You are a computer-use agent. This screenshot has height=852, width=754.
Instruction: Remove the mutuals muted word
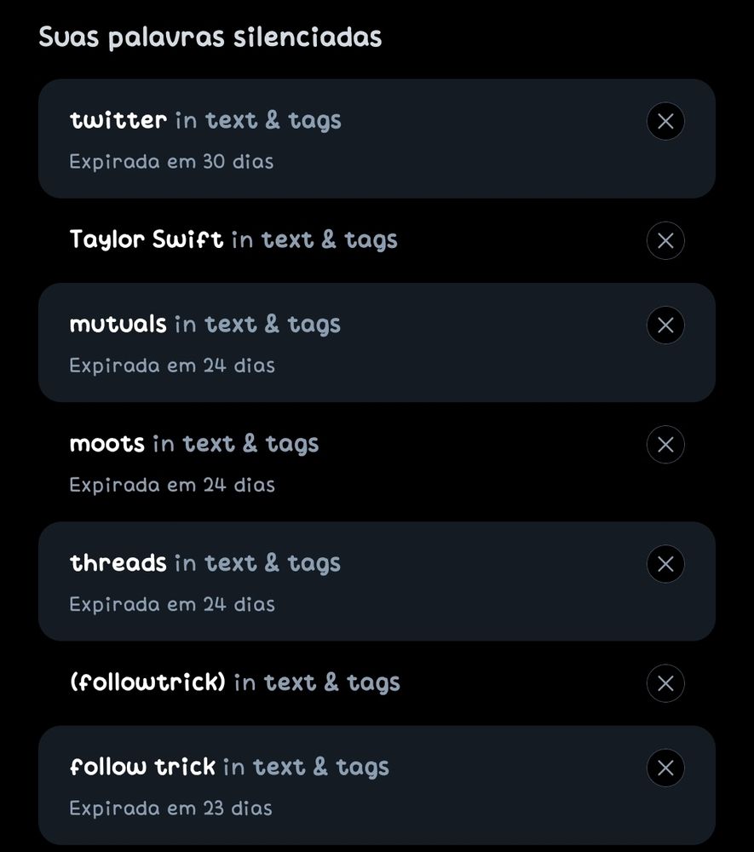[665, 325]
